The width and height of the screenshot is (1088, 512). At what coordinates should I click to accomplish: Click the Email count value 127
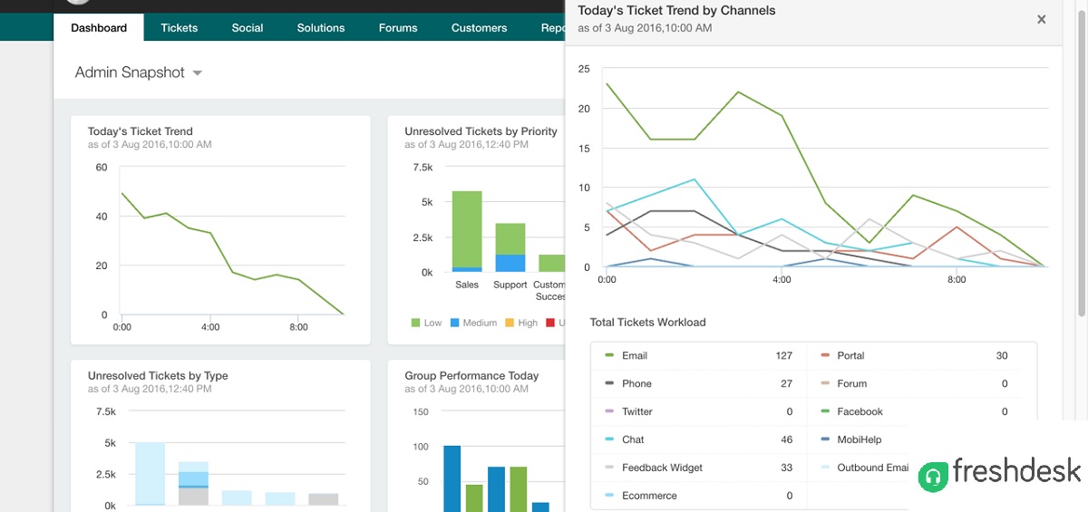click(x=784, y=355)
